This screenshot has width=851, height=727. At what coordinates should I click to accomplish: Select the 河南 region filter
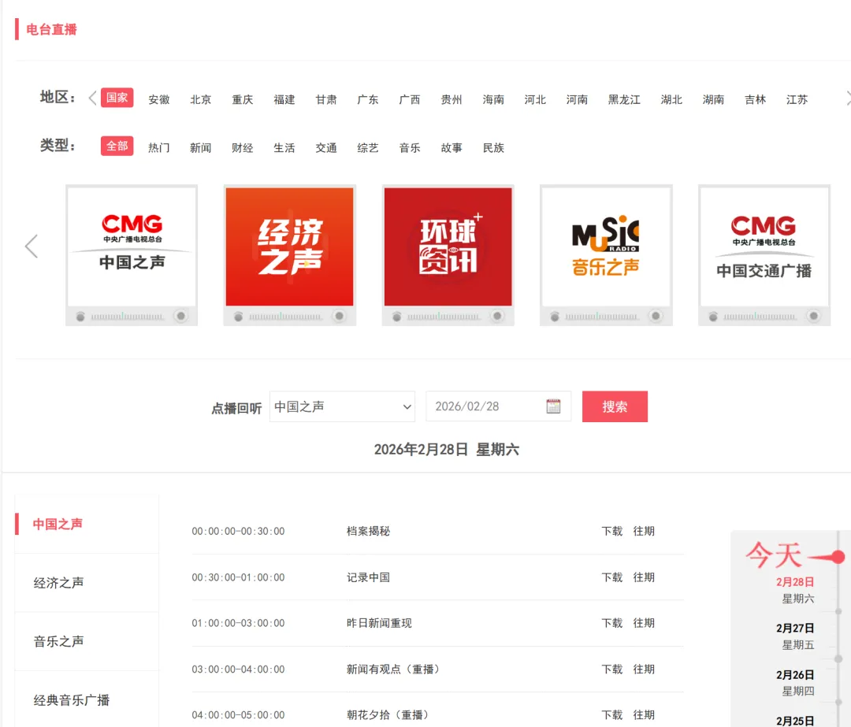577,99
